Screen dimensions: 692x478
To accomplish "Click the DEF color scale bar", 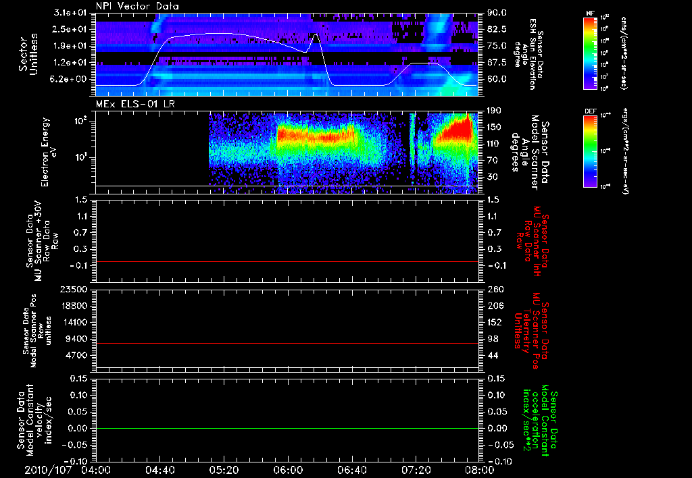I will coord(591,151).
